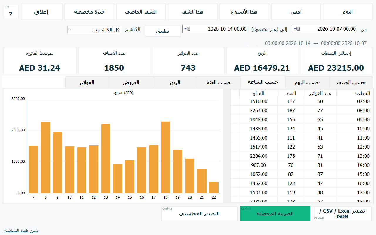Viewport: 376px width, 235px height.
Task: Select the 08:00 row amount 2264.00
Action: point(258,110)
